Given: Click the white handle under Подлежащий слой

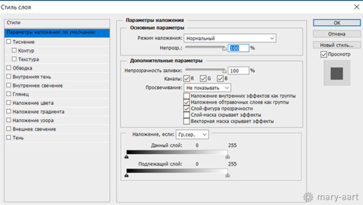Looking at the screenshot, I should (228, 175).
